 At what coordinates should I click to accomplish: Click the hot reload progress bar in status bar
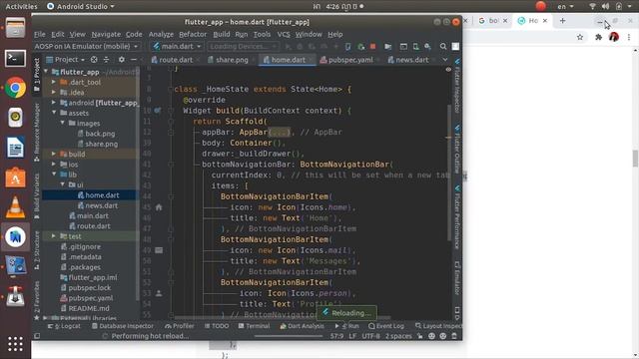point(289,336)
